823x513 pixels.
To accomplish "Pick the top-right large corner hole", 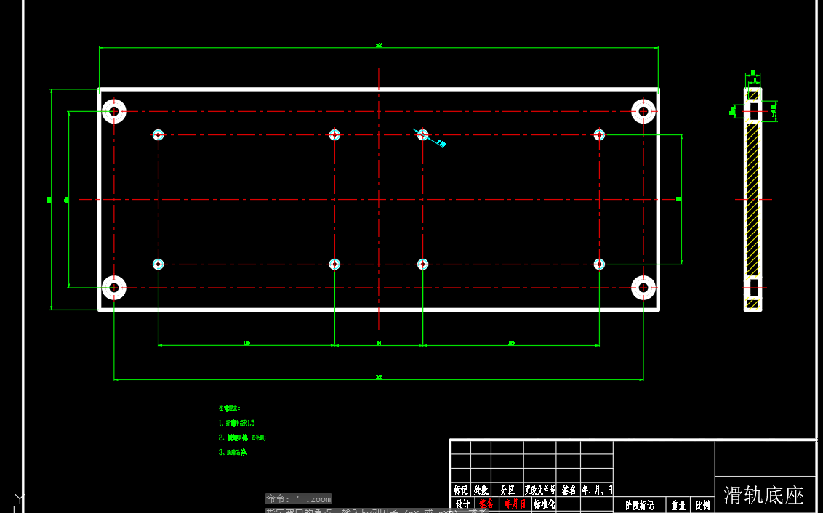I will (643, 111).
